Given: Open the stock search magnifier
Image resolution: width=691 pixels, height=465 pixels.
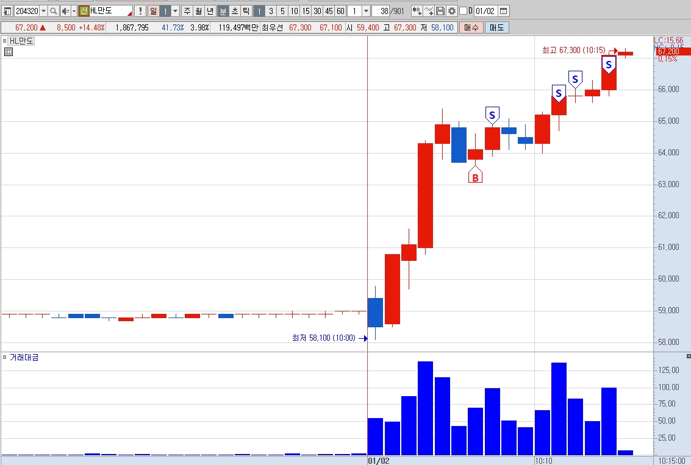Looking at the screenshot, I should (x=53, y=11).
